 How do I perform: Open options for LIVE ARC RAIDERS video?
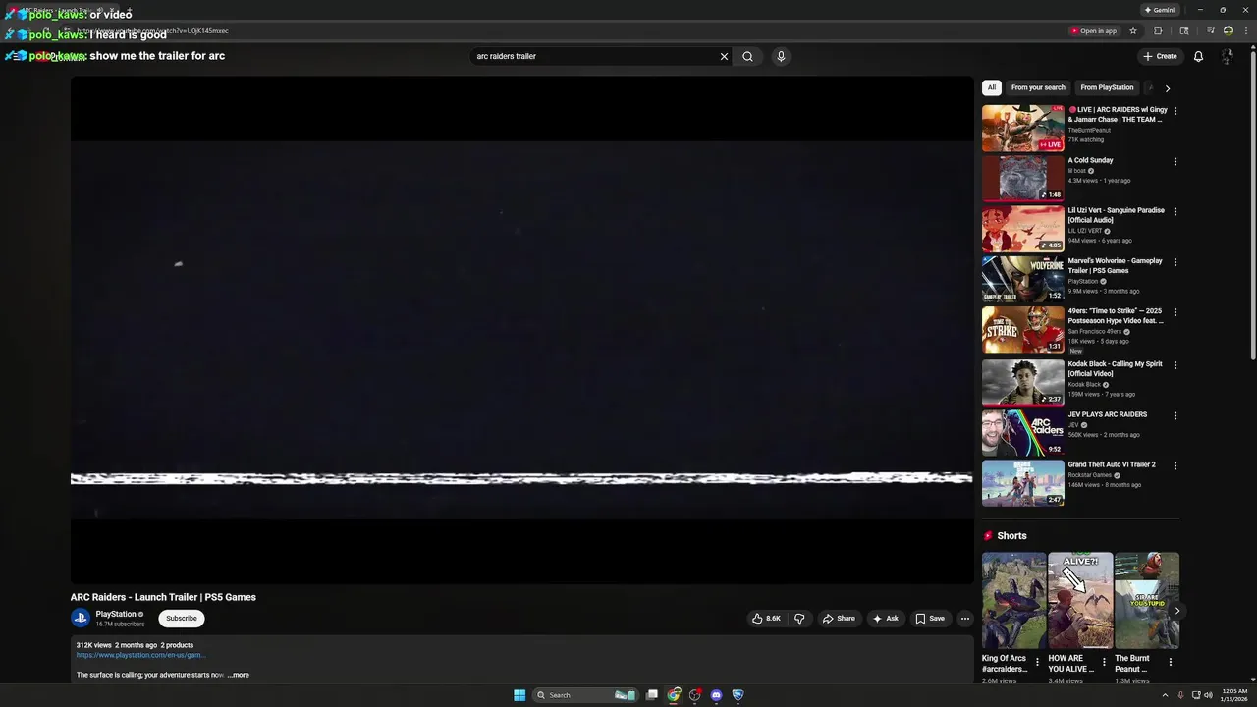(1175, 111)
